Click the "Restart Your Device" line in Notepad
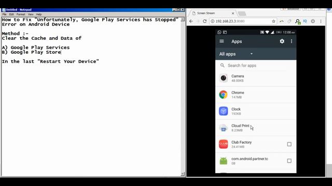Image resolution: width=332 pixels, height=186 pixels. click(x=50, y=61)
